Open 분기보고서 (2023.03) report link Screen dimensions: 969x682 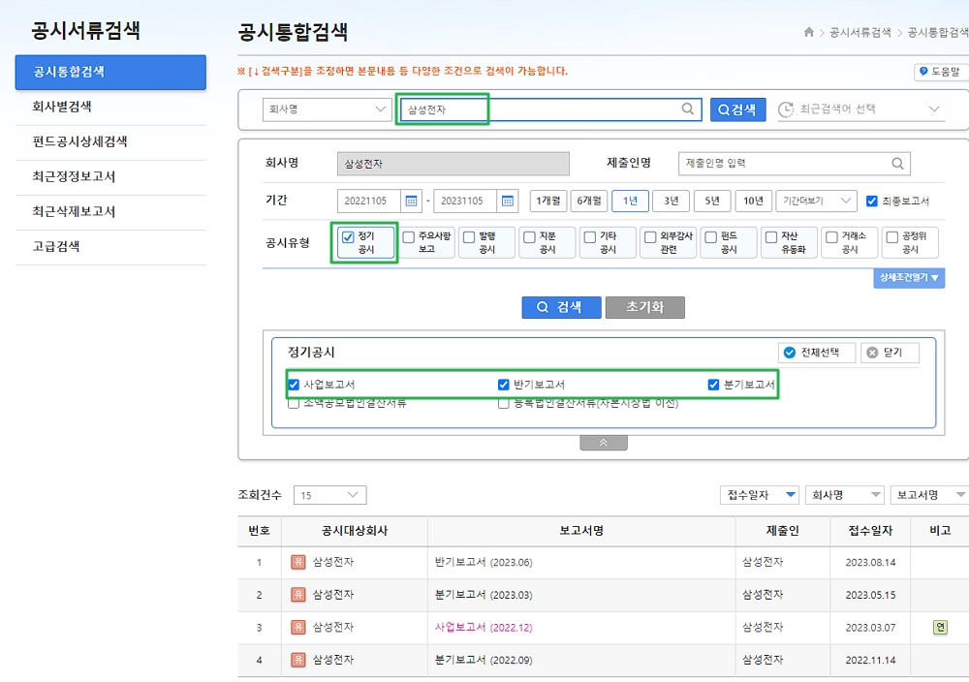coord(484,595)
